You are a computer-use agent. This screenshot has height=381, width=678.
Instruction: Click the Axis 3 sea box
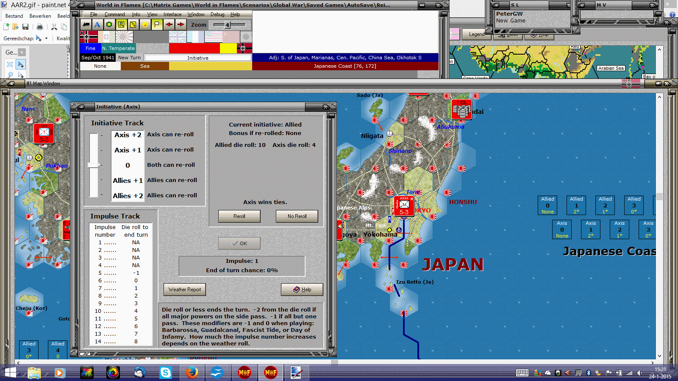[x=648, y=229]
